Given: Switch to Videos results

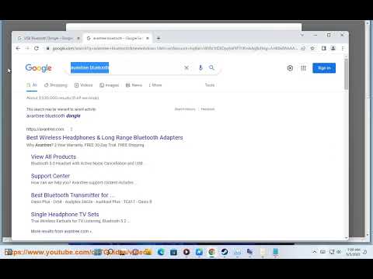Looking at the screenshot, I should (x=83, y=85).
